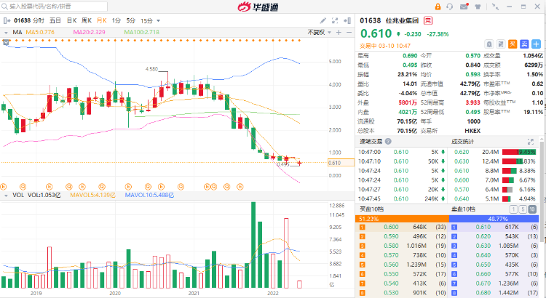The image size is (546, 298).
Task: Zoom out the chart with minus
Action: pyautogui.click(x=349, y=32)
